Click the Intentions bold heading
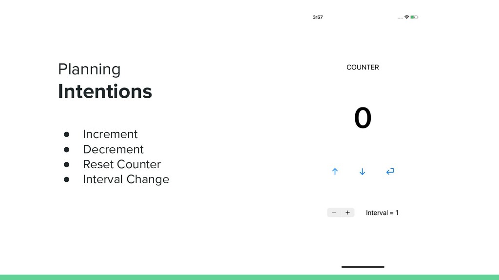499x280 pixels. coord(105,91)
